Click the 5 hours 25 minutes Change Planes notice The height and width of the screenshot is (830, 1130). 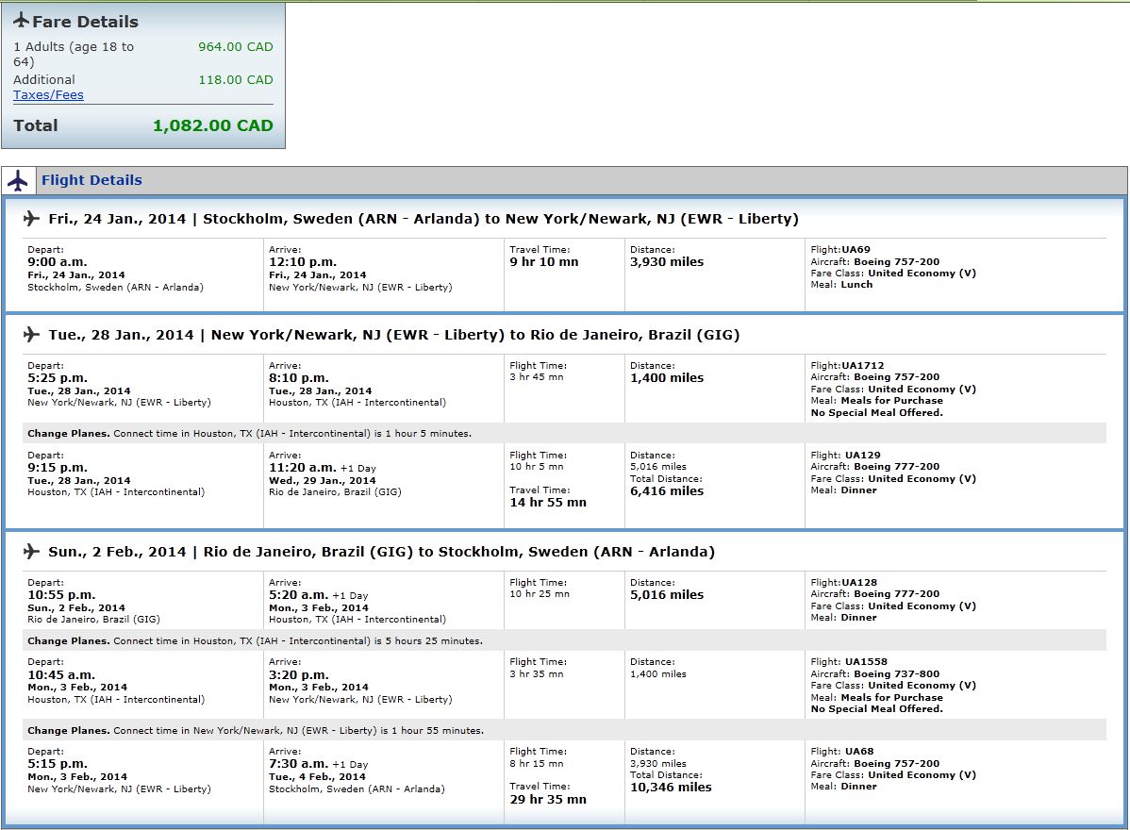255,641
